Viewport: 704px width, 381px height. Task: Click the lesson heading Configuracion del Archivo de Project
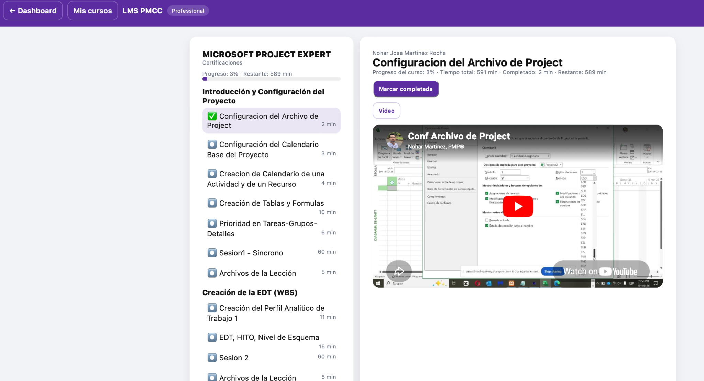[x=467, y=62]
